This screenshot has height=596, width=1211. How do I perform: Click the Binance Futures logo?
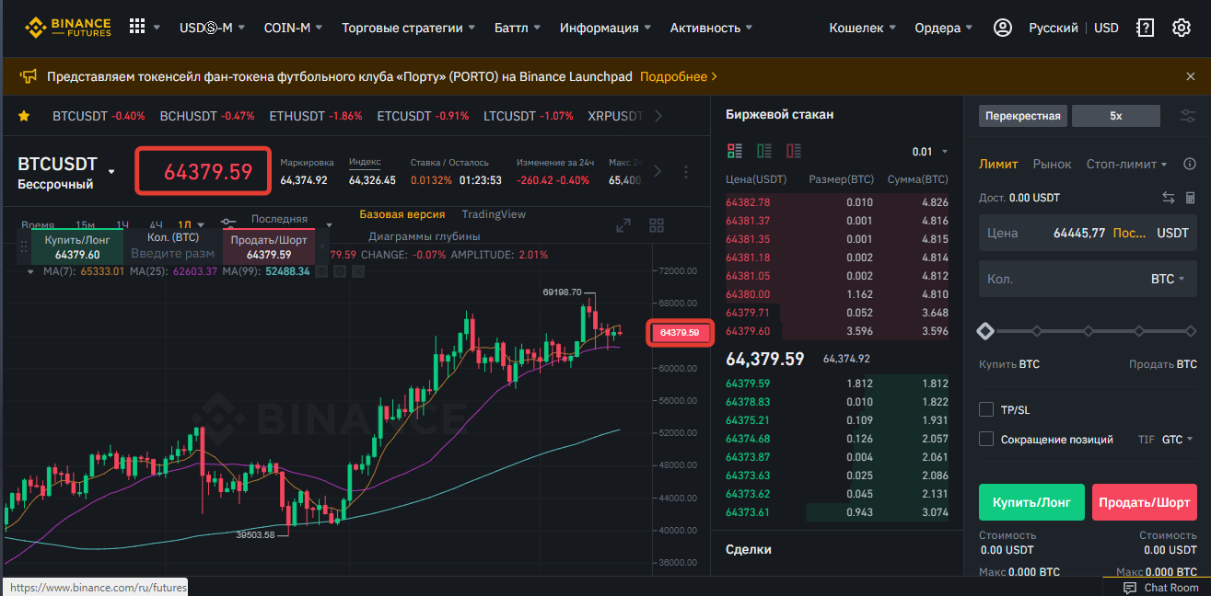pyautogui.click(x=67, y=28)
